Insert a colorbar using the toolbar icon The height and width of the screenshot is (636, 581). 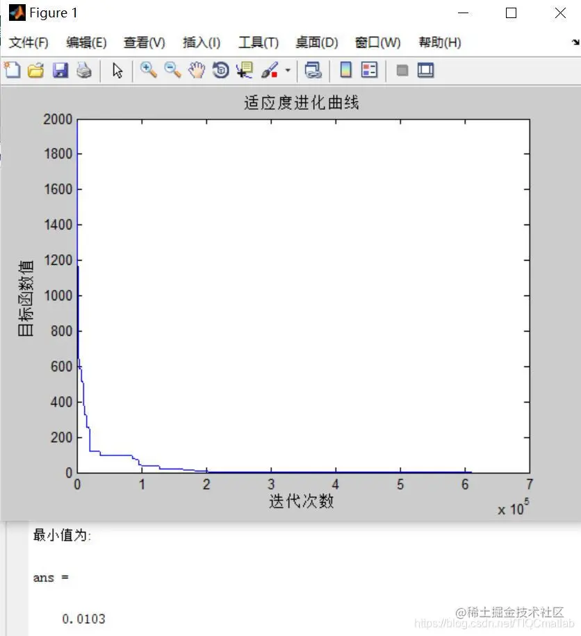coord(346,70)
